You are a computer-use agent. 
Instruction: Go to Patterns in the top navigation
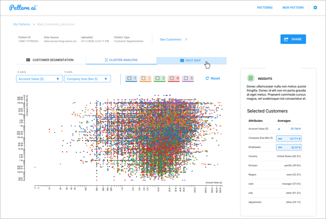pos(265,8)
